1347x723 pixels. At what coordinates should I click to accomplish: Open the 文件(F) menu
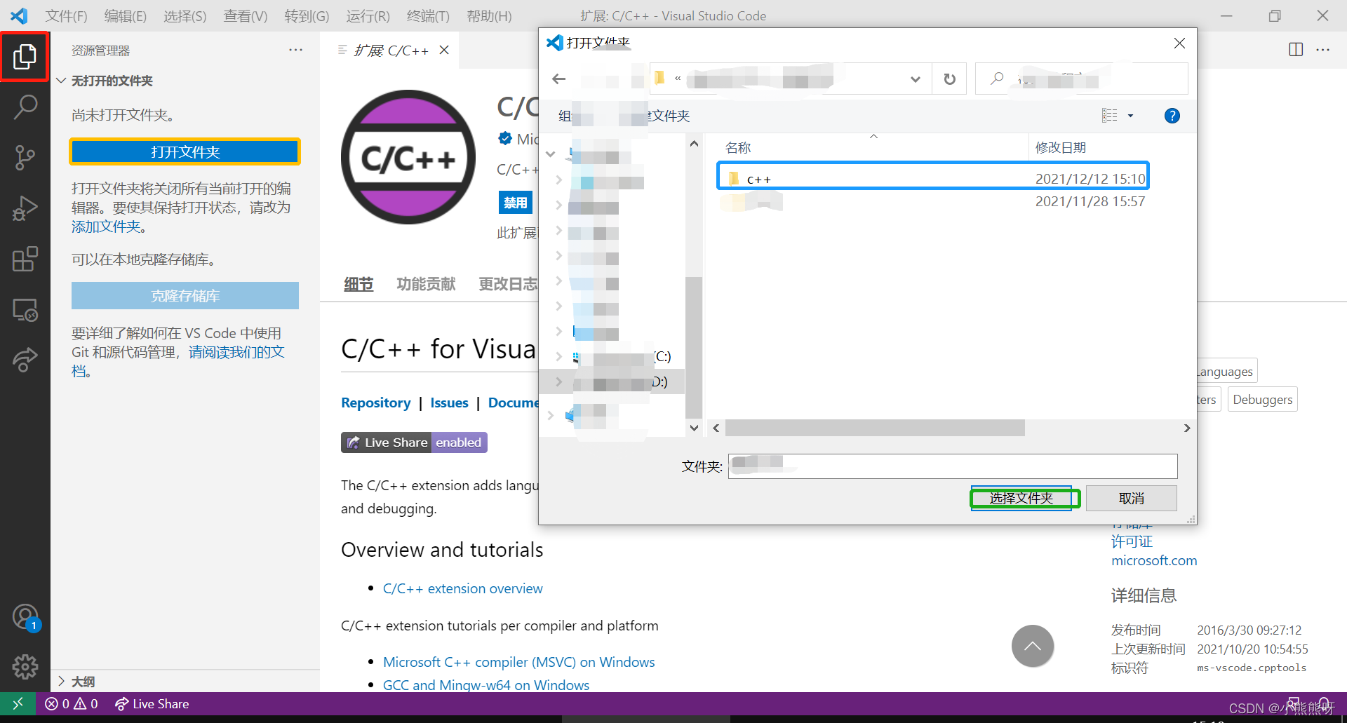66,15
